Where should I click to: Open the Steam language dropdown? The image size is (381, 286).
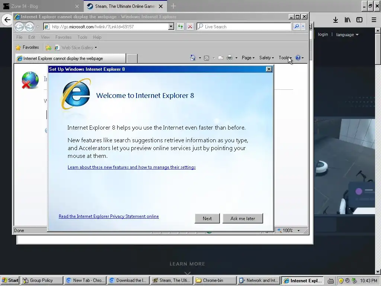click(347, 35)
